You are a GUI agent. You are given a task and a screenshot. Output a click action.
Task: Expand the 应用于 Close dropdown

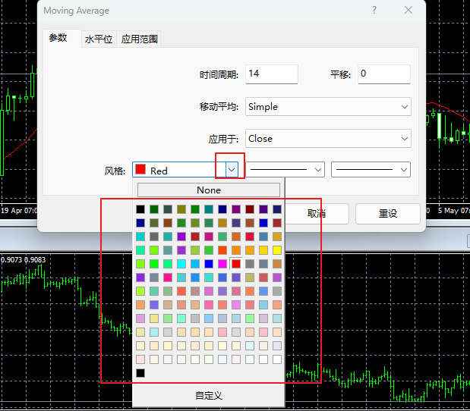328,139
